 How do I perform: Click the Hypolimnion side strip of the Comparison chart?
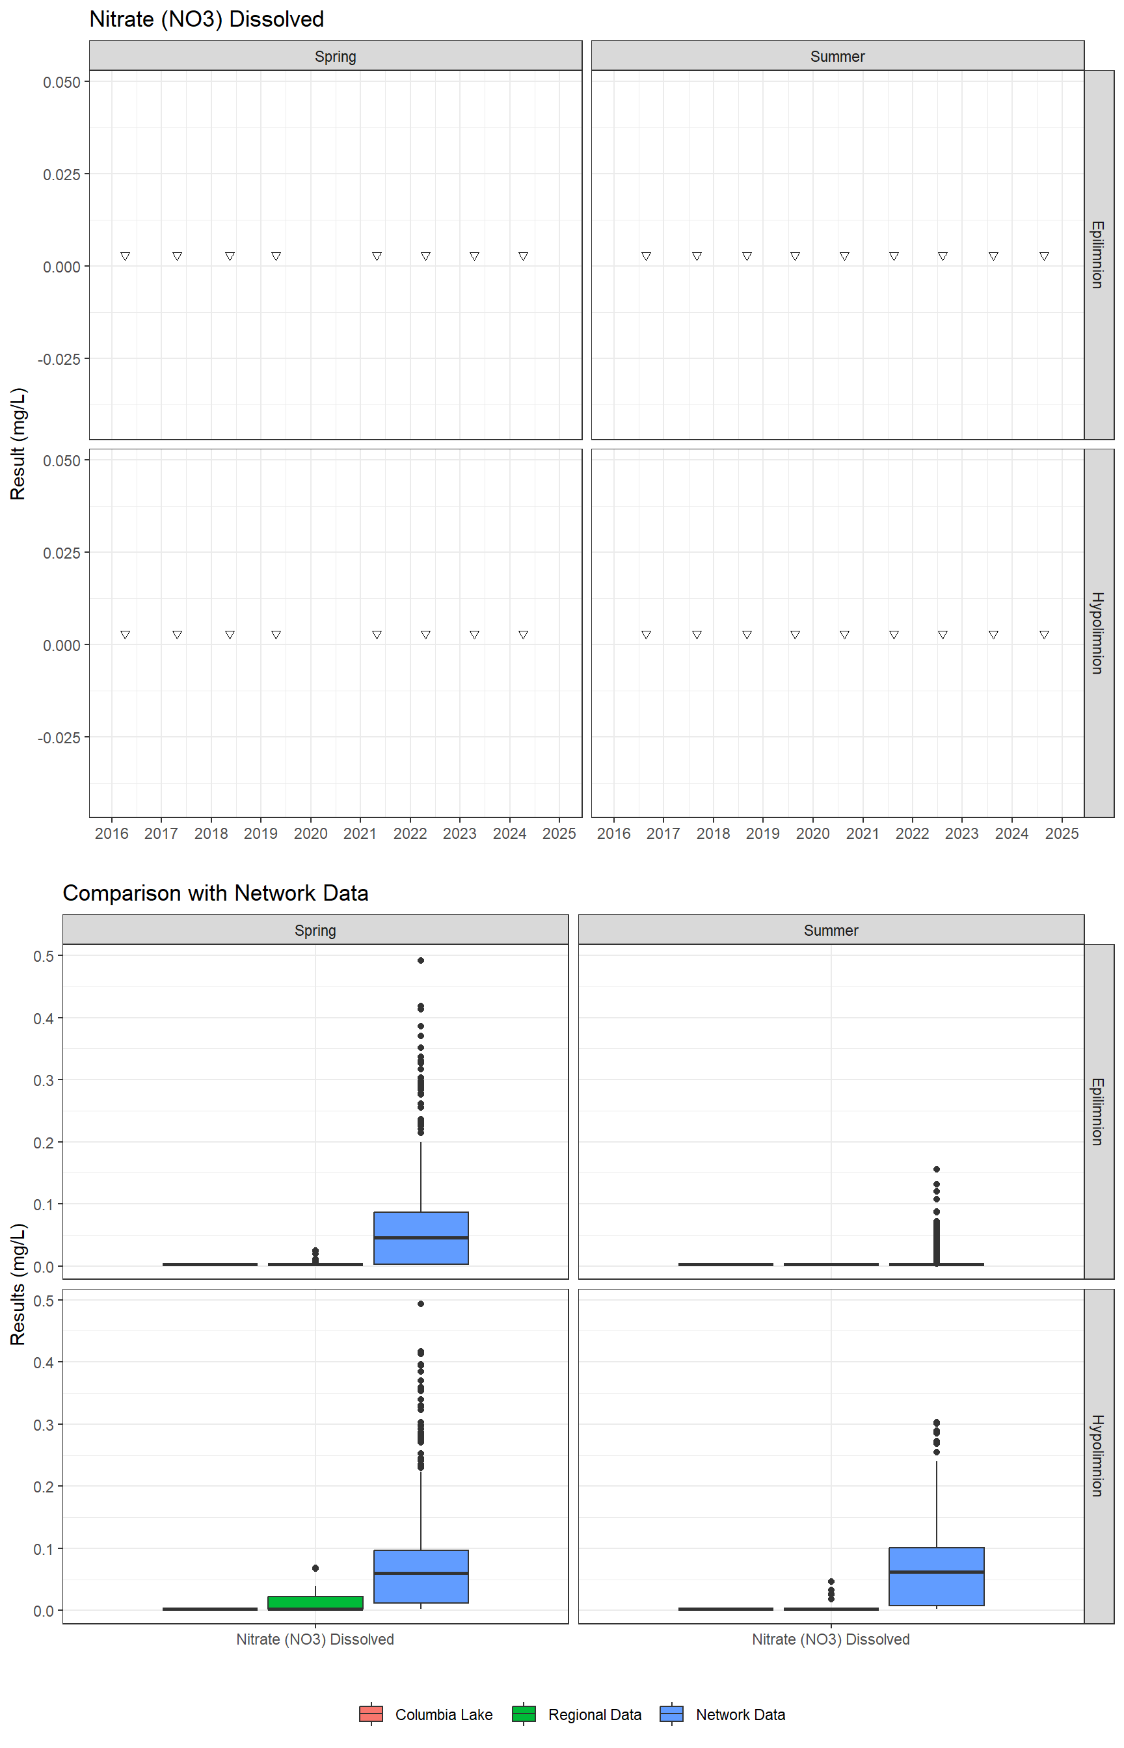coord(1098,1455)
